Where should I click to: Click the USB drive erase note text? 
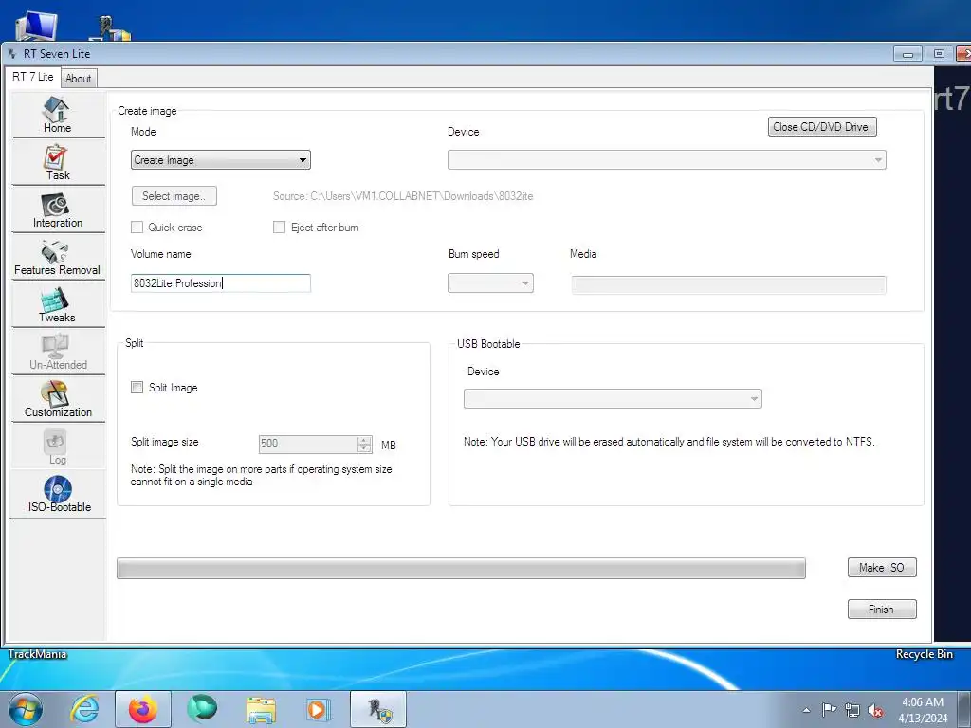pyautogui.click(x=669, y=442)
